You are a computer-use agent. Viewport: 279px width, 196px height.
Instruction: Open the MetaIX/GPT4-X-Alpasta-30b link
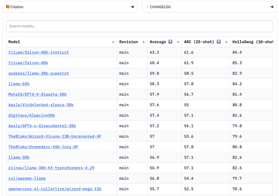click(x=37, y=94)
